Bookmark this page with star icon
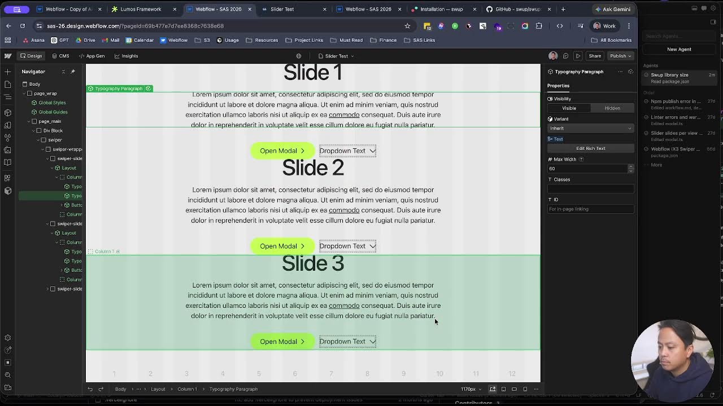This screenshot has width=723, height=406. [x=407, y=26]
